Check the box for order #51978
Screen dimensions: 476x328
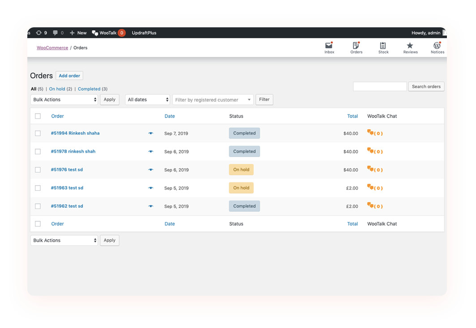point(38,151)
